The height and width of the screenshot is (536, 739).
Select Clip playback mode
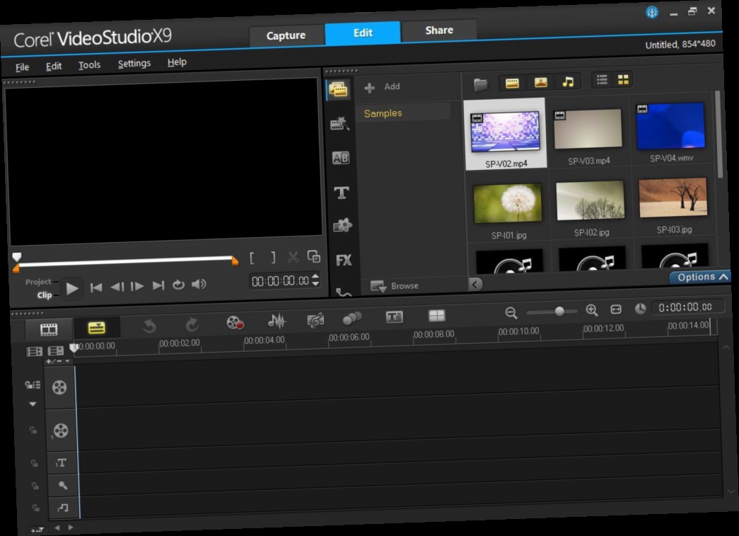pyautogui.click(x=45, y=295)
